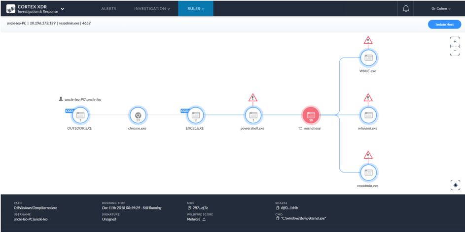
Task: Copy the CMD command line value
Action: pyautogui.click(x=277, y=218)
